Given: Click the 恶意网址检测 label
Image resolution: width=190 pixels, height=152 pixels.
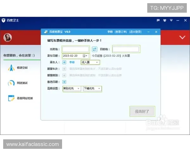Looking at the screenshot, I should coord(25,98).
